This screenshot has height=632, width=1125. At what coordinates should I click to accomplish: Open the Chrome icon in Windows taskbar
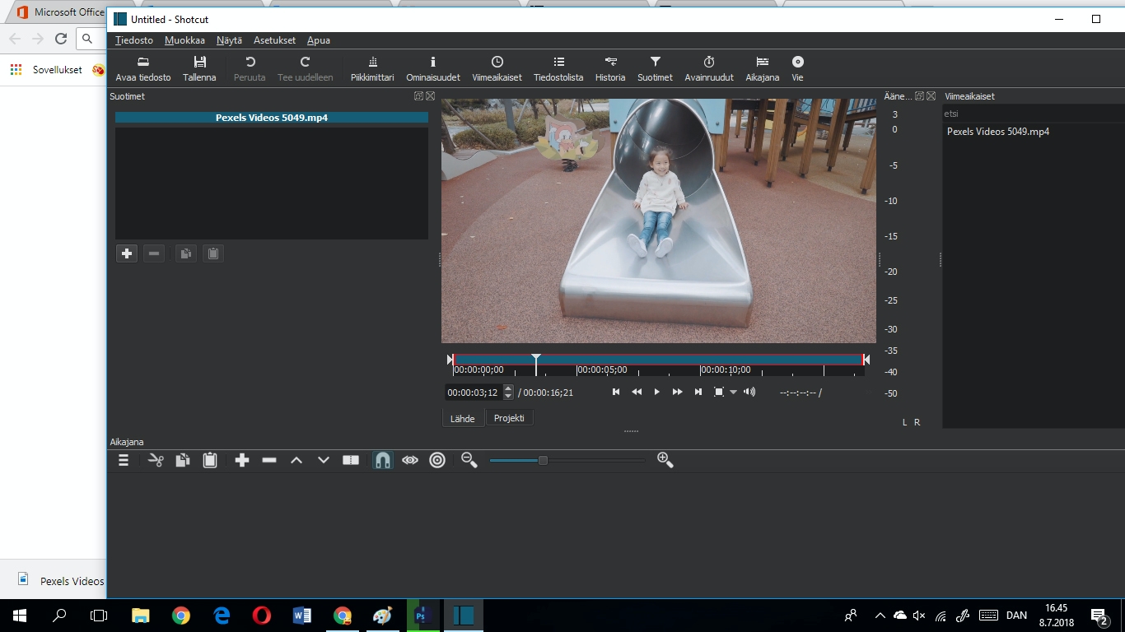coord(181,616)
